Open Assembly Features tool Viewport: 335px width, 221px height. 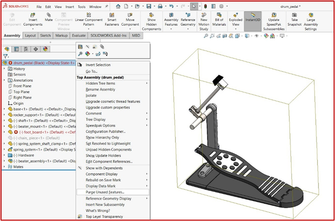click(171, 19)
